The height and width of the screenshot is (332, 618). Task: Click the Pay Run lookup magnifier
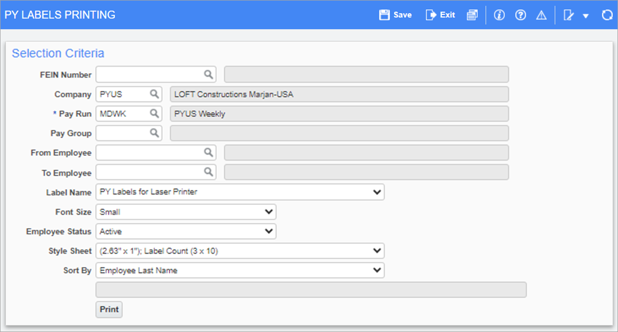click(x=154, y=114)
